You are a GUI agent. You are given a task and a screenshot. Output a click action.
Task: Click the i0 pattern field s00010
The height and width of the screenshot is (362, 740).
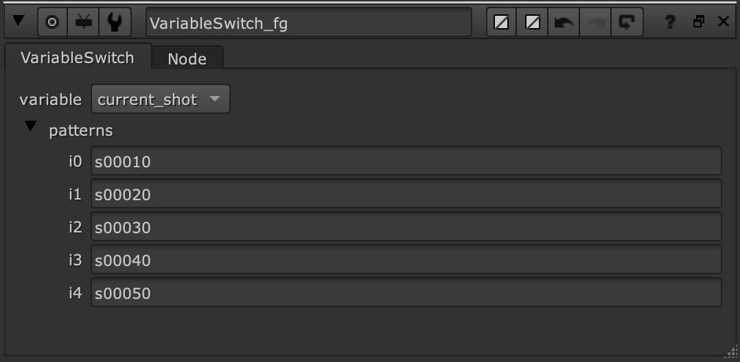point(406,162)
